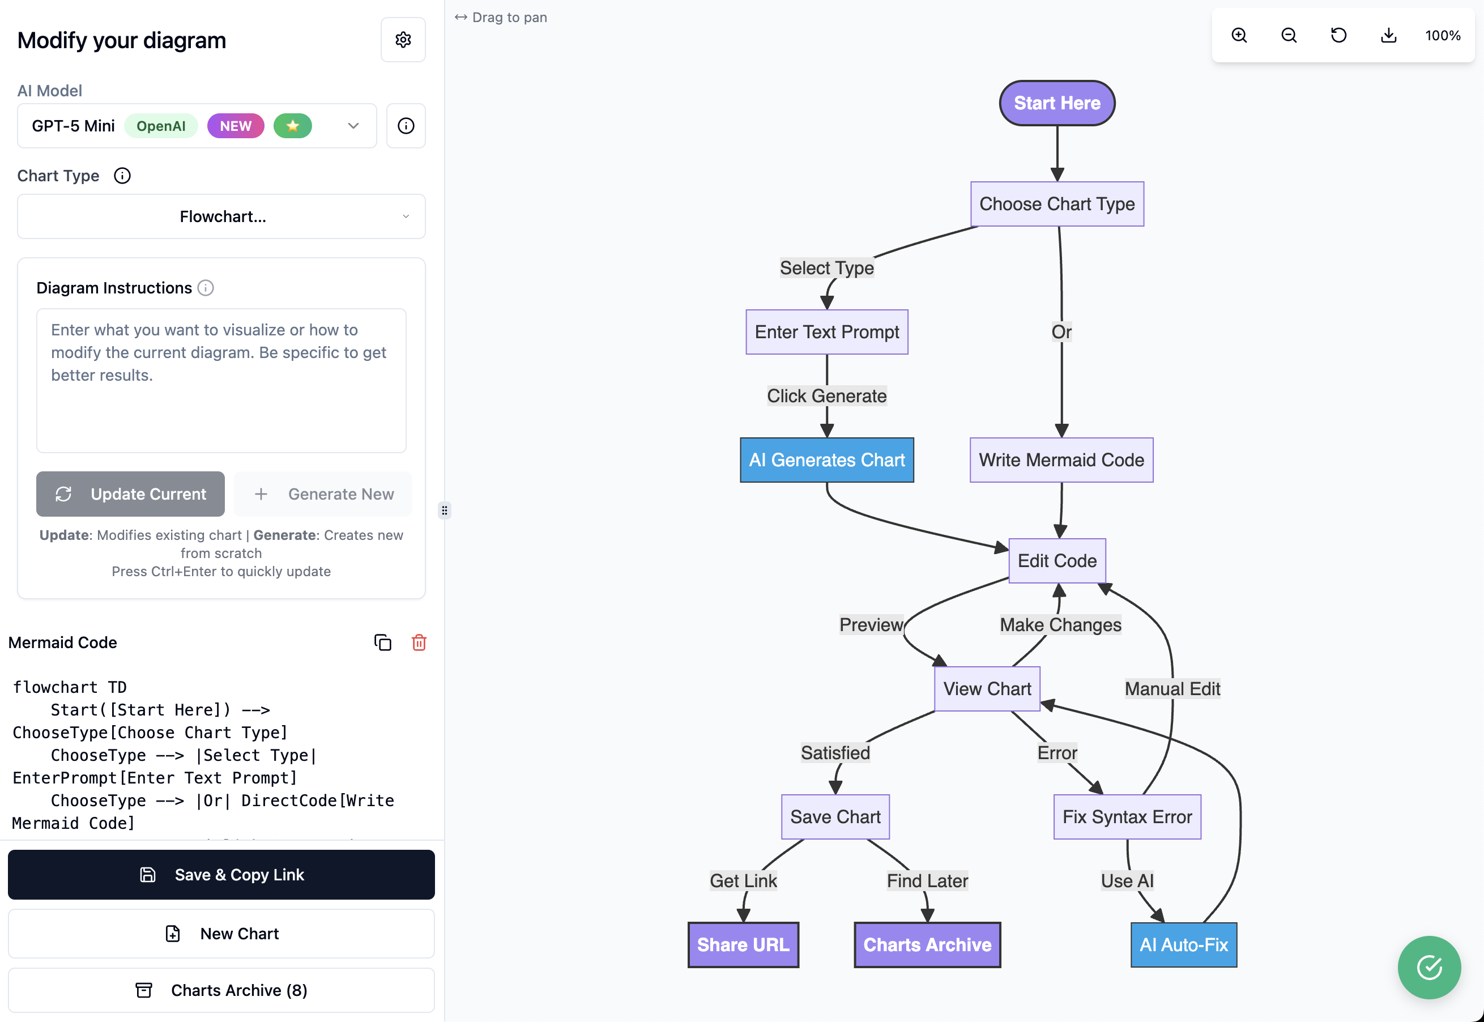Download the diagram image
Screen dimensions: 1484x1022
pos(1388,35)
